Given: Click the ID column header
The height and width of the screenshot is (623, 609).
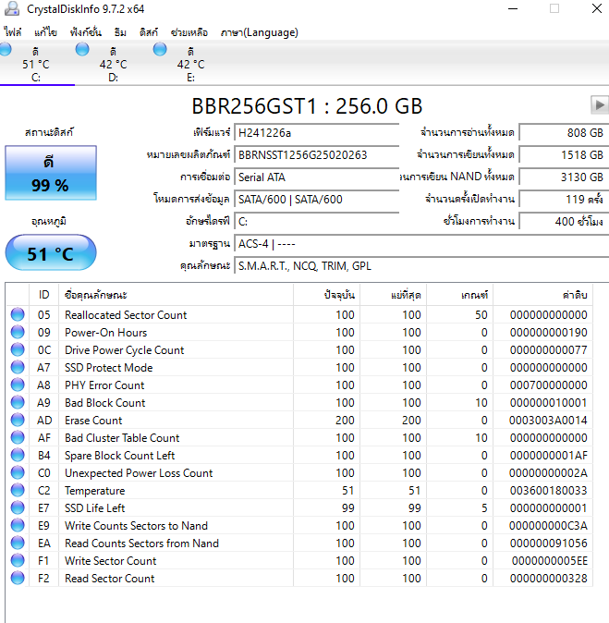Looking at the screenshot, I should point(43,295).
